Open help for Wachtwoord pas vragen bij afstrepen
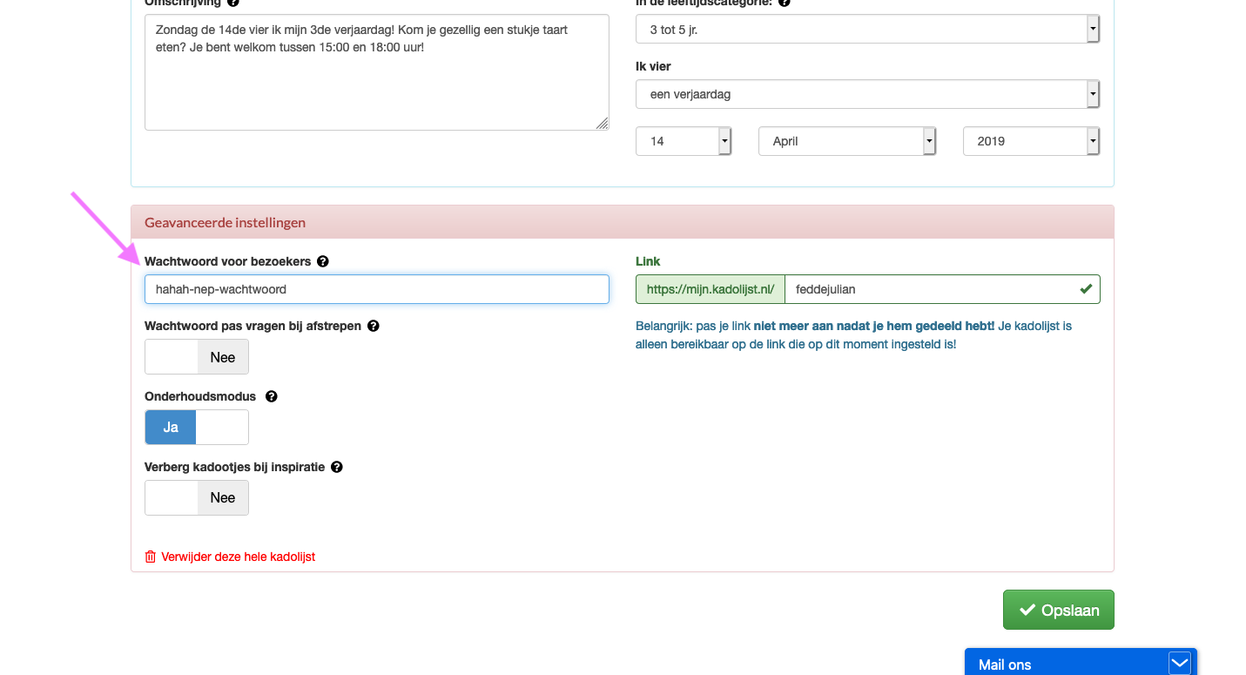This screenshot has height=675, width=1246. 374,326
